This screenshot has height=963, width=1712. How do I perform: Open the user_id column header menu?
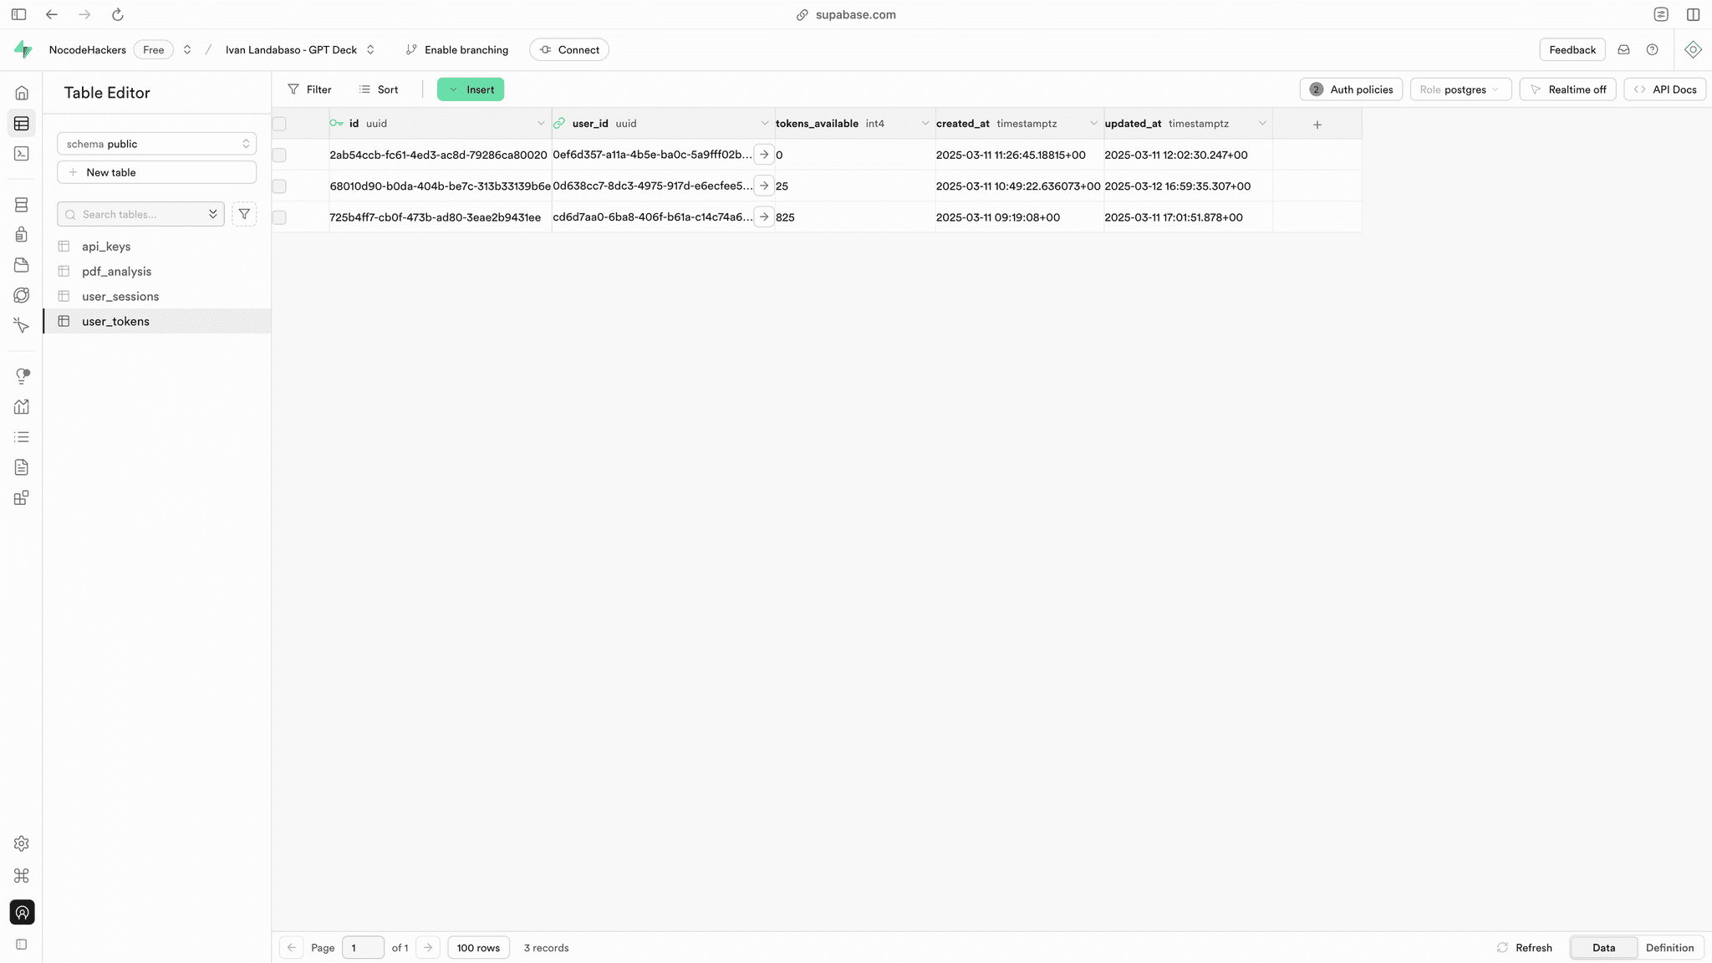[763, 123]
